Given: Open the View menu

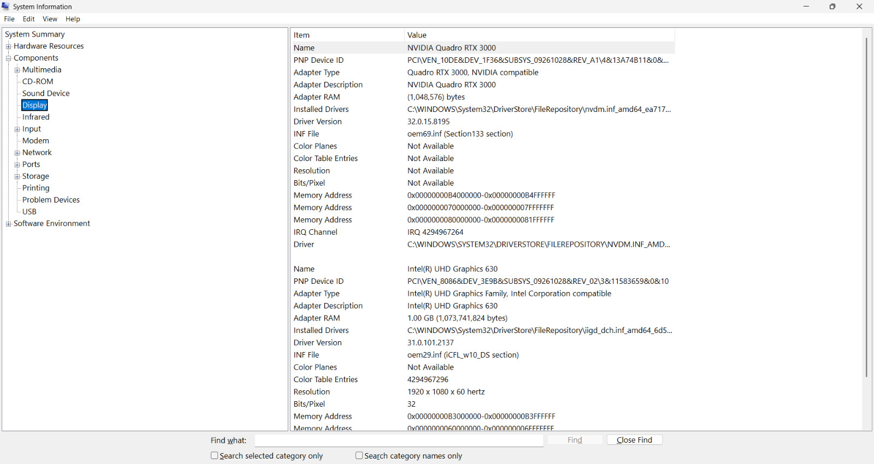Looking at the screenshot, I should point(50,19).
